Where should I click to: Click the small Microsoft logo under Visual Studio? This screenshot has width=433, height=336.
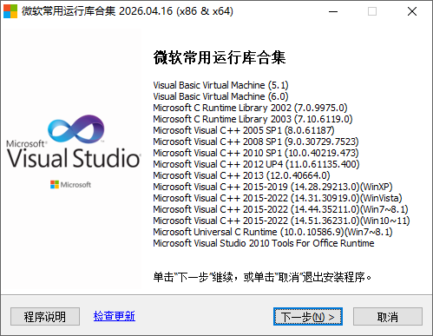click(70, 185)
